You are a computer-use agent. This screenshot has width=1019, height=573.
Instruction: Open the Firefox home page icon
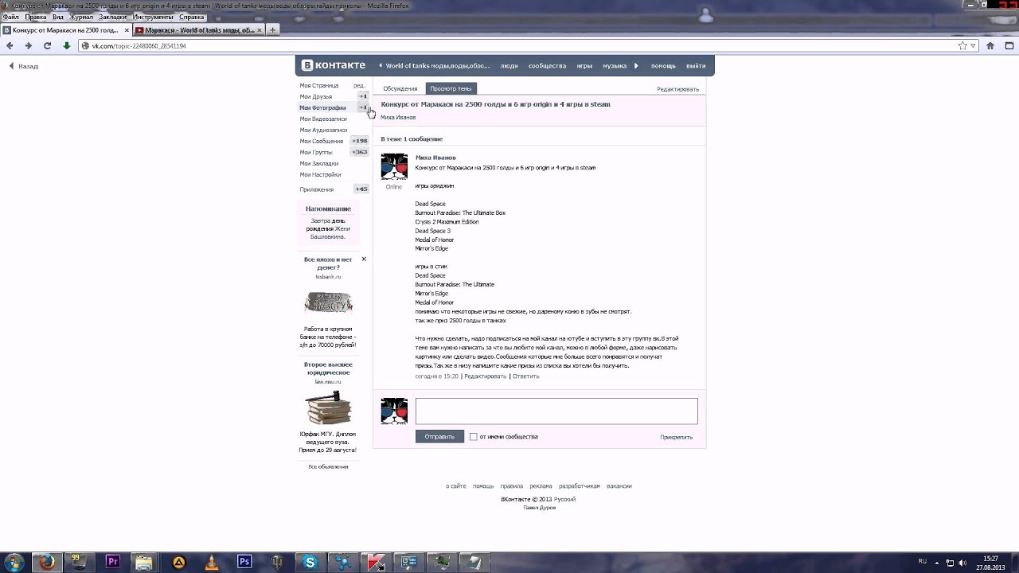coord(990,46)
